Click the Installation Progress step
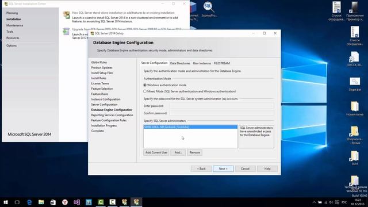The height and width of the screenshot is (207, 368). [103, 125]
